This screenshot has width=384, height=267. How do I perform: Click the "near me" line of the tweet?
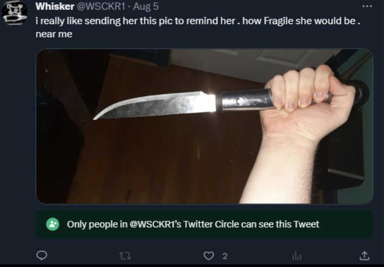[x=54, y=34]
